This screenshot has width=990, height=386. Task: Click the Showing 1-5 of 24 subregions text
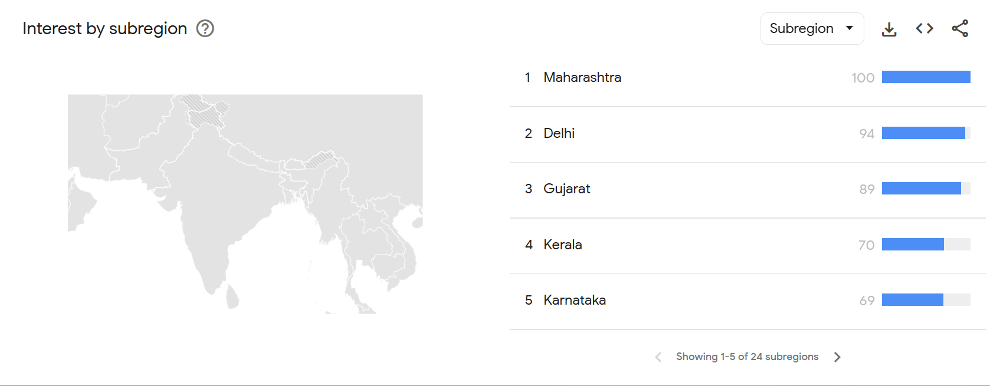[x=747, y=357]
